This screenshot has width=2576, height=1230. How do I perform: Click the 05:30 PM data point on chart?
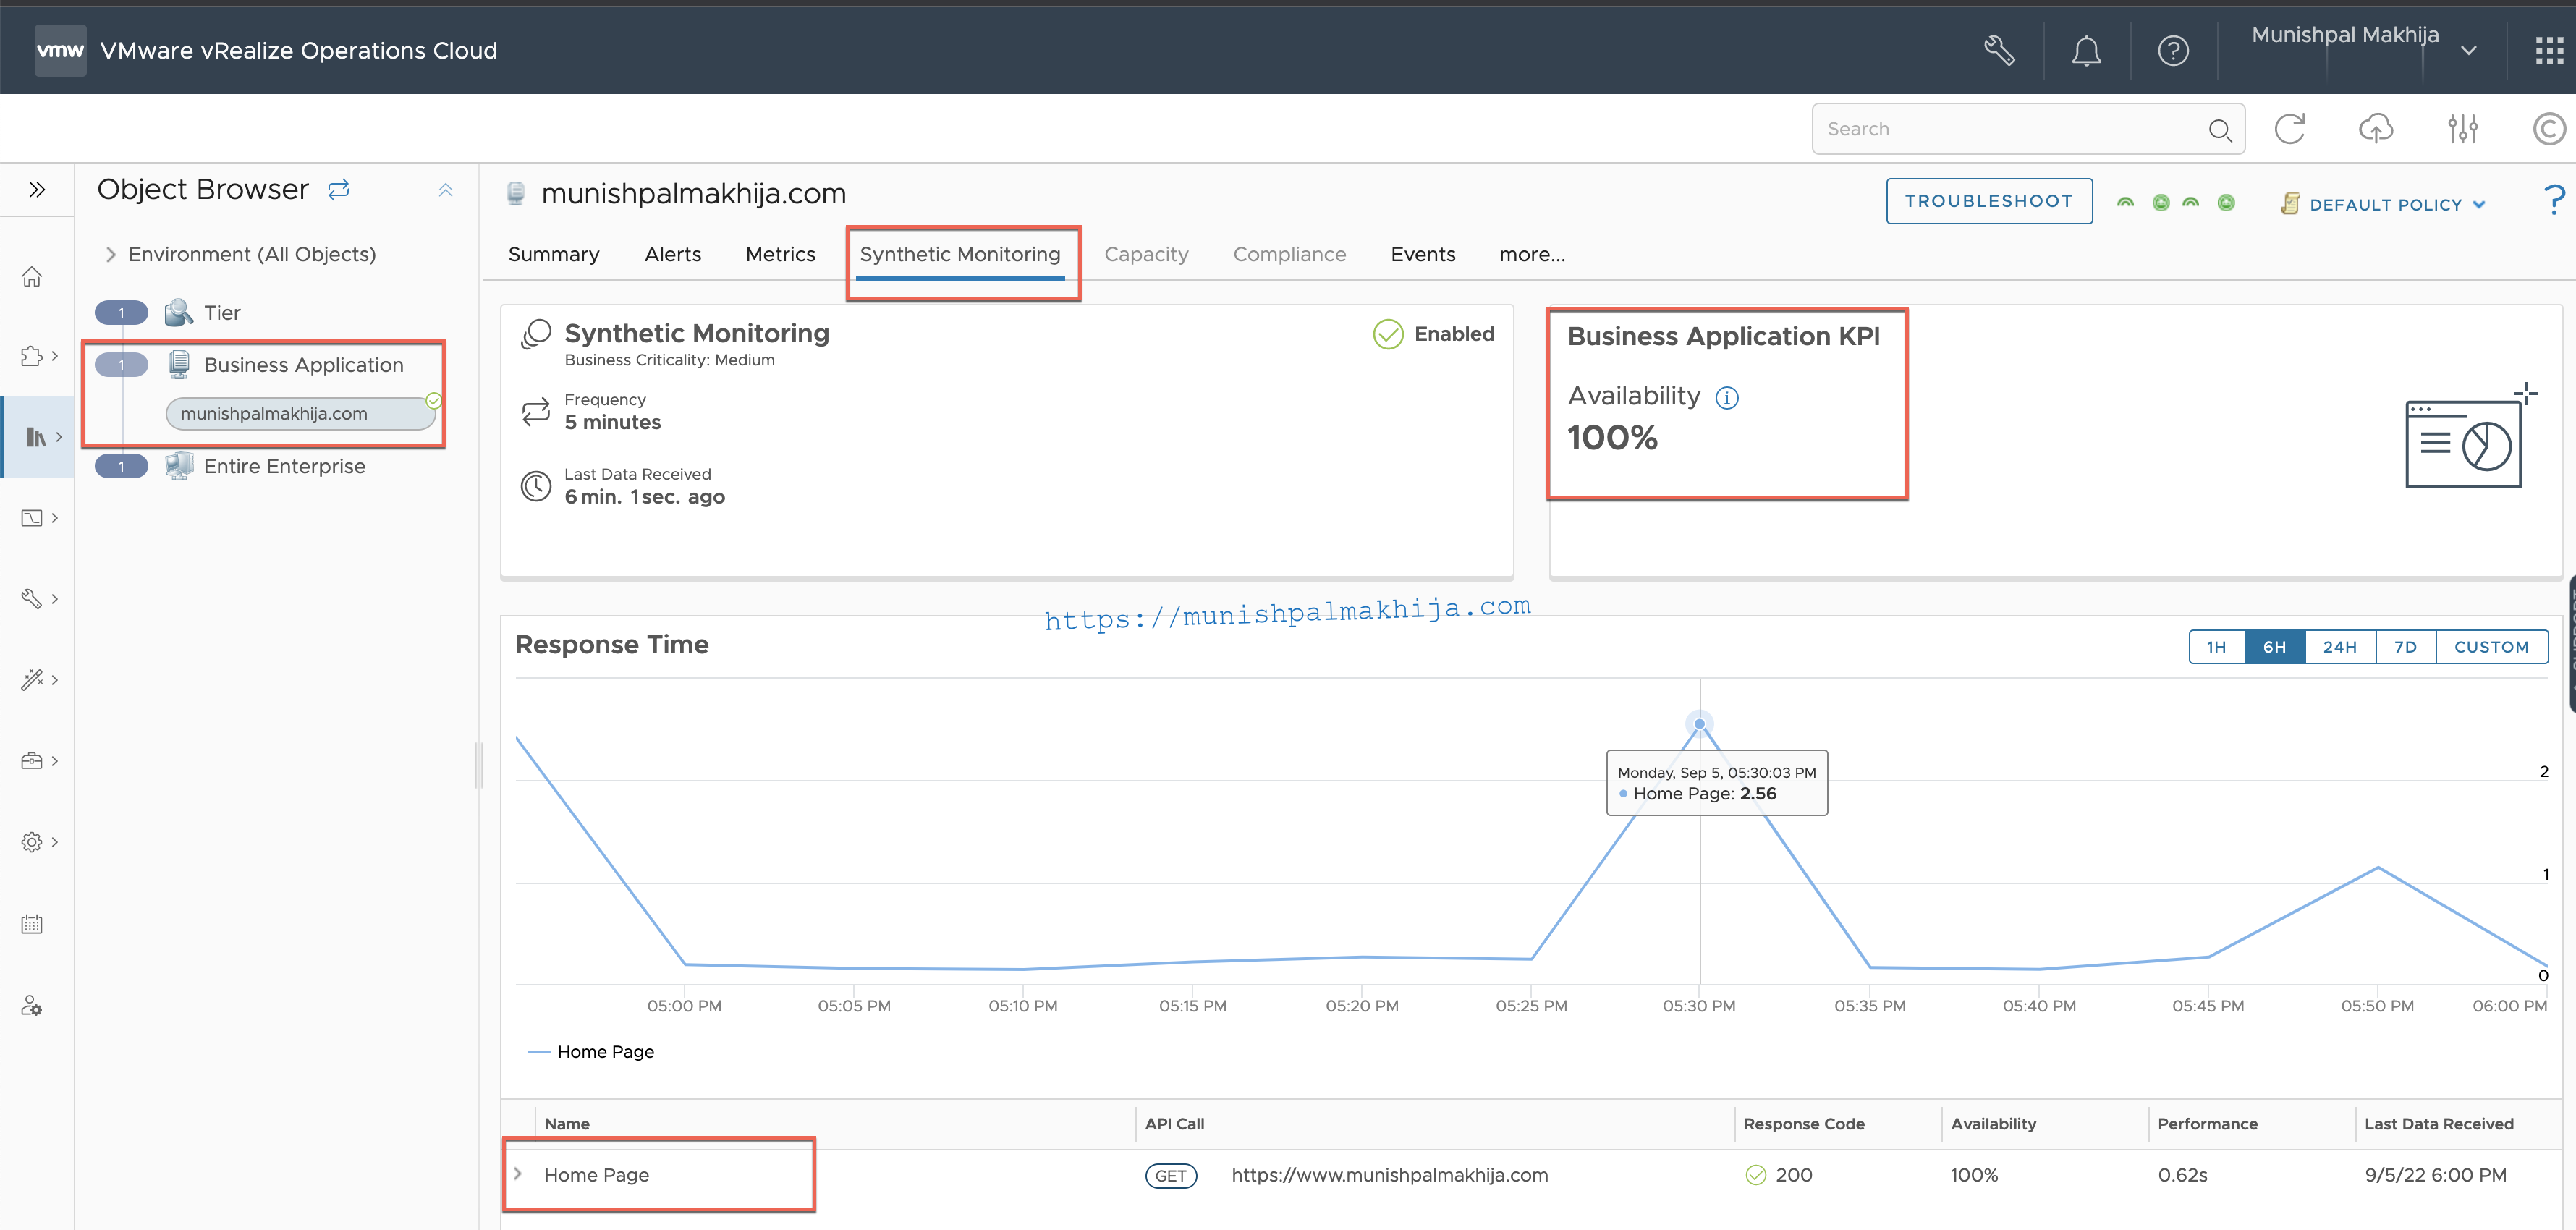pos(1699,724)
